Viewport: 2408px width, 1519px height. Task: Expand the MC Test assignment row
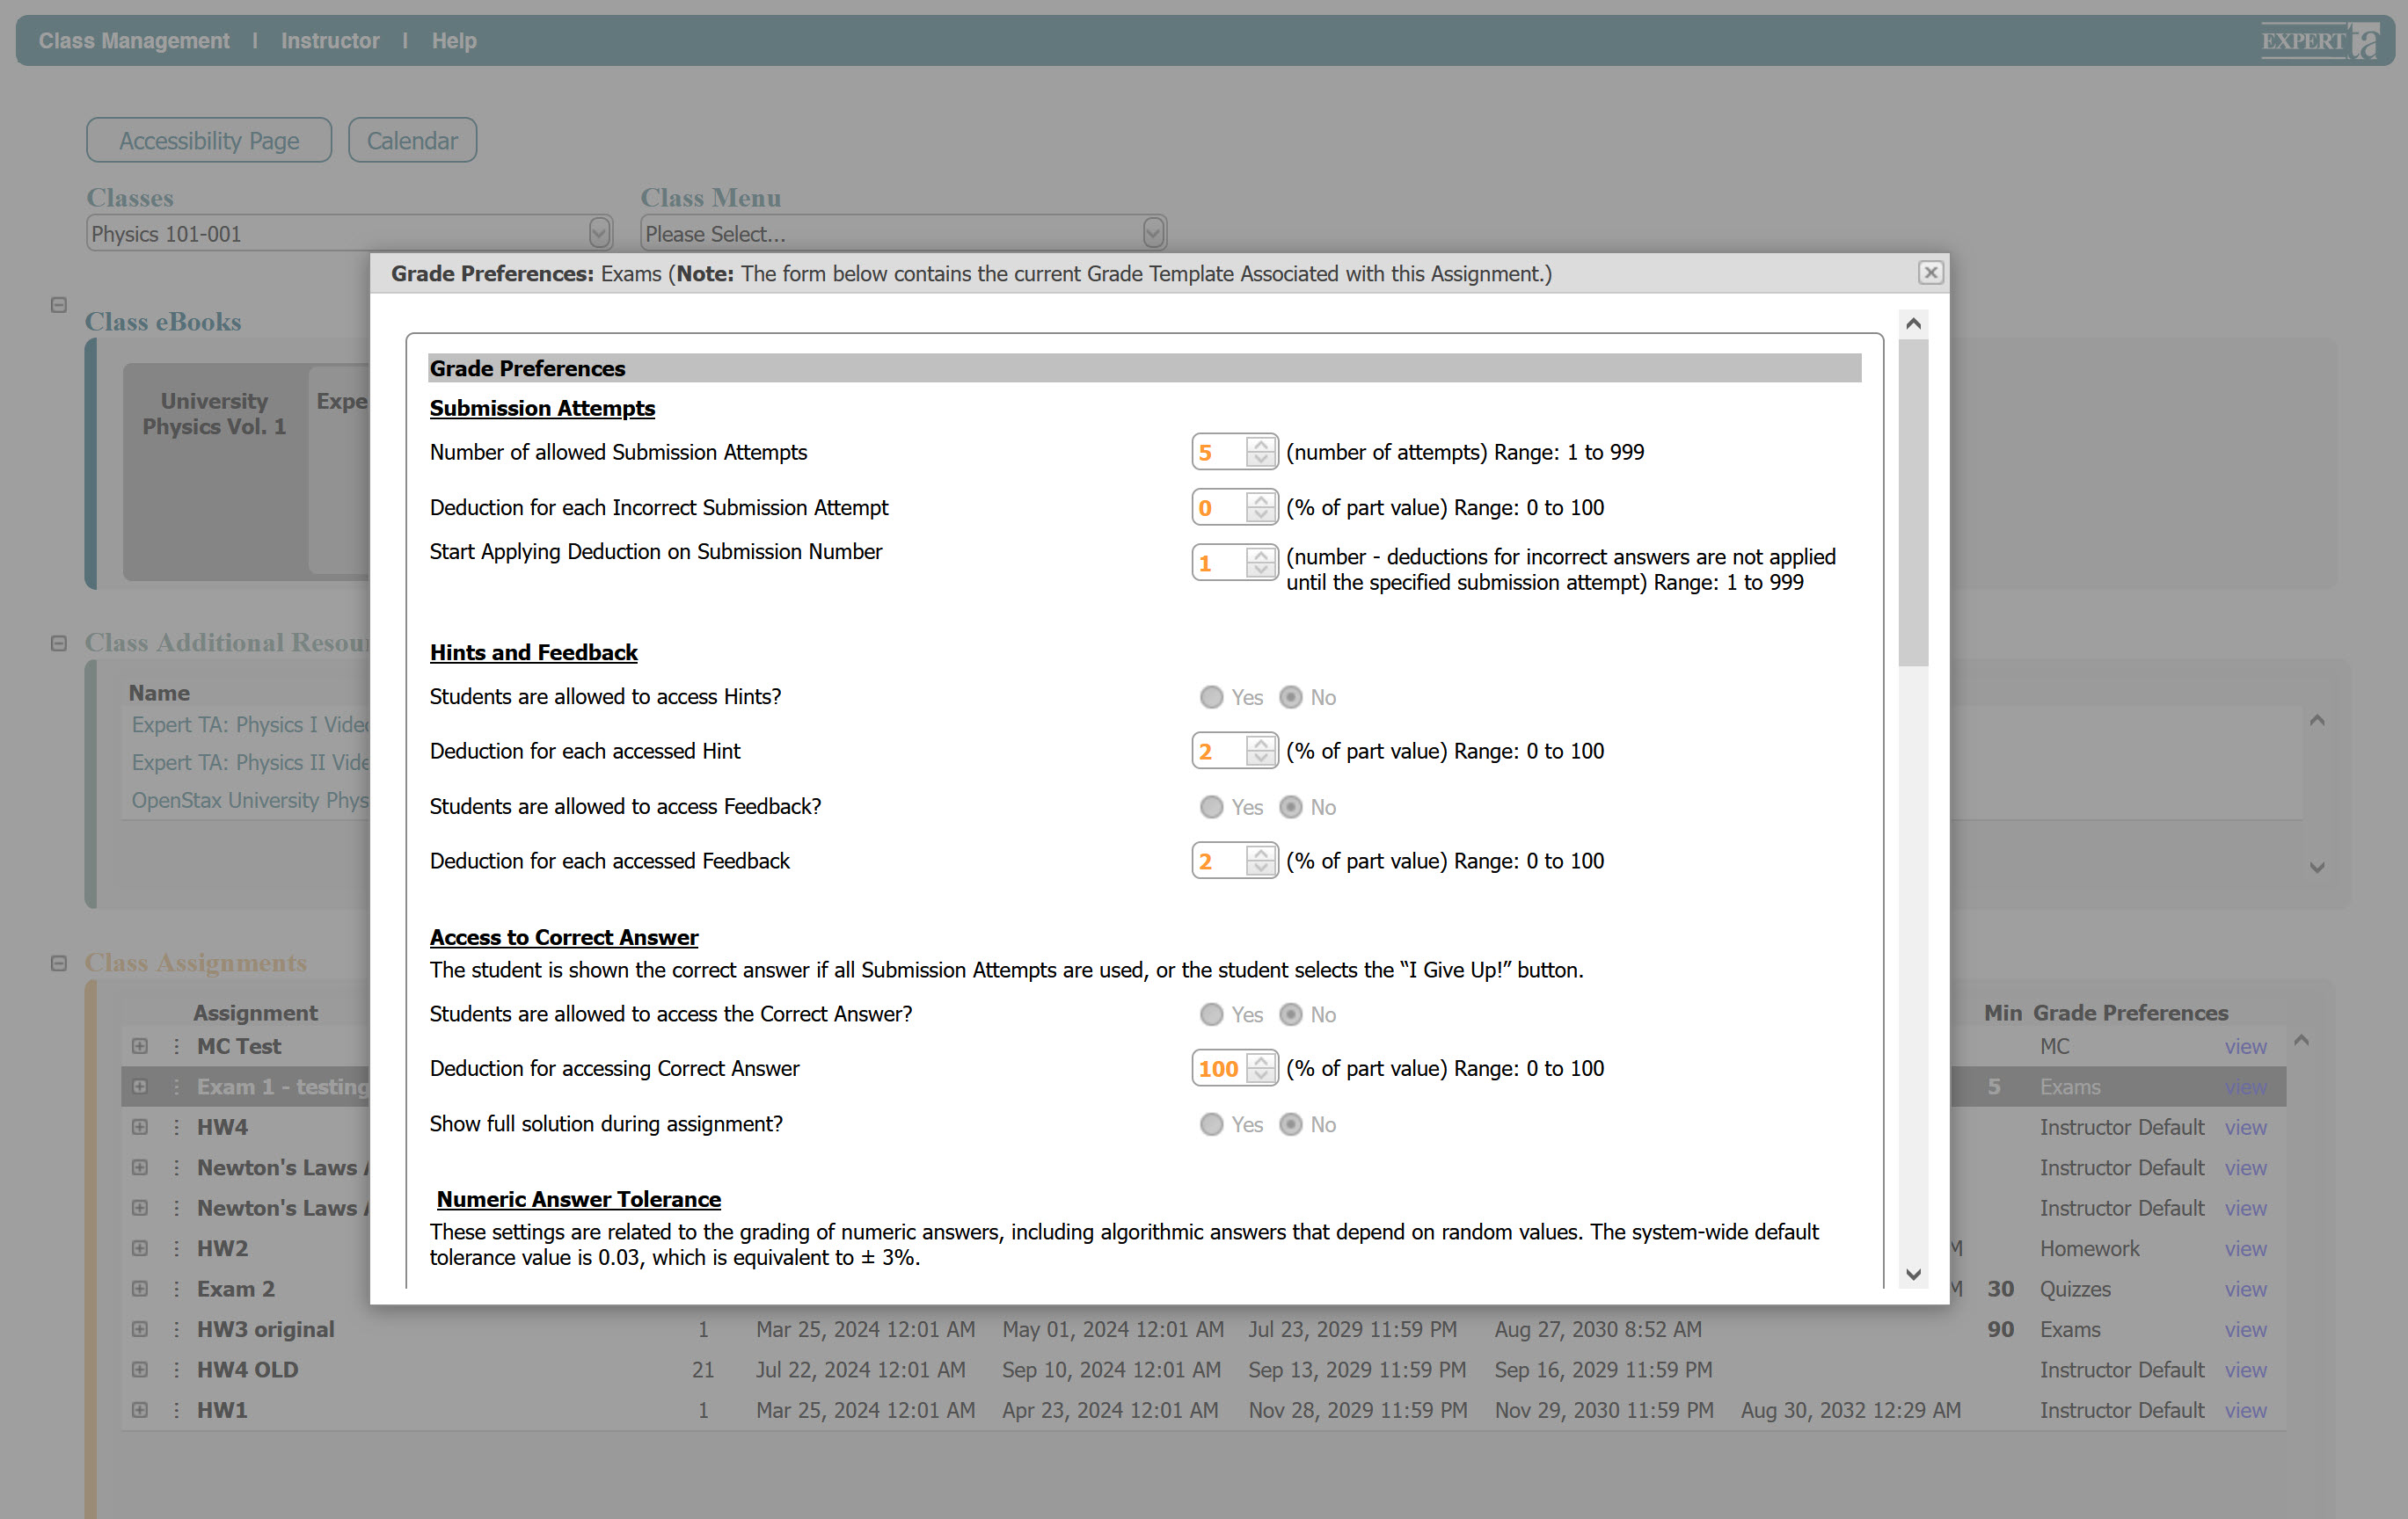[140, 1045]
